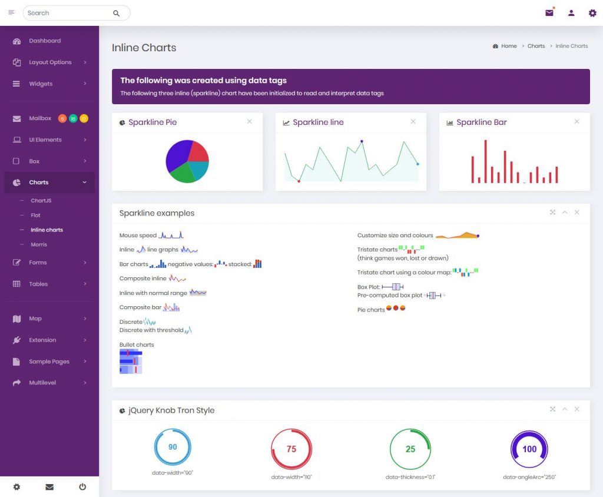The image size is (603, 497).
Task: Click gear icon in sidebar footer
Action: tap(16, 486)
